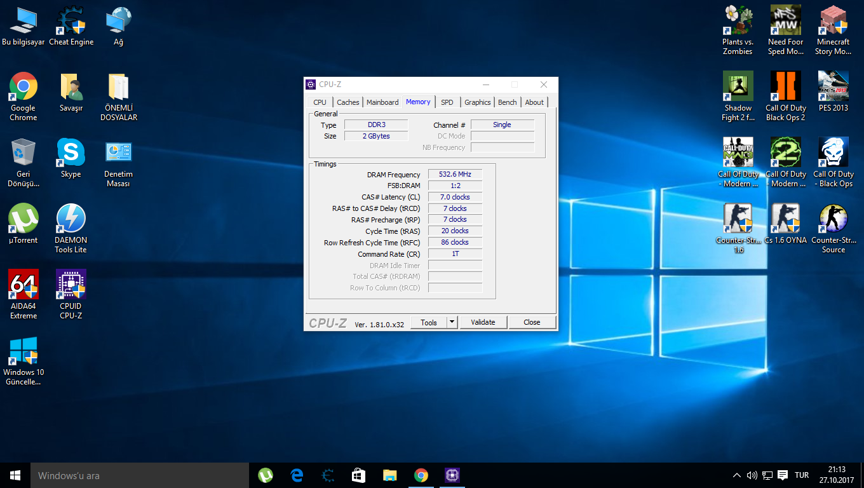Open the Savaşır user folder
The width and height of the screenshot is (864, 488).
[71, 92]
